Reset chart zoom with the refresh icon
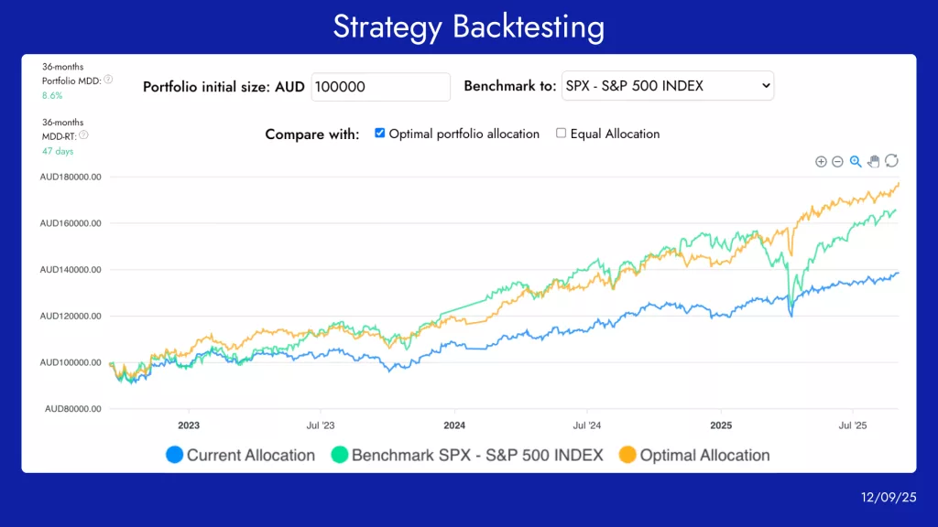This screenshot has width=938, height=527. point(891,161)
